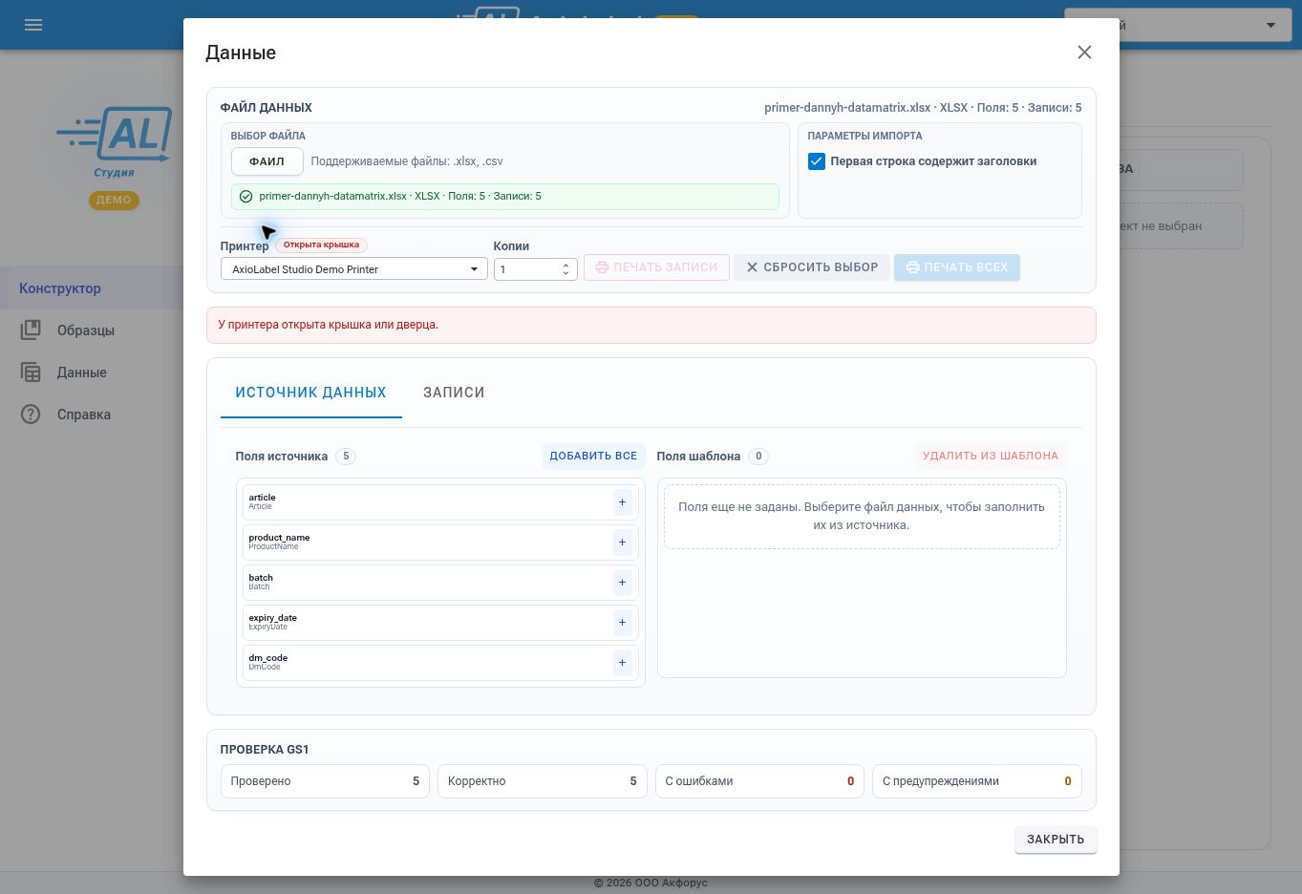
Task: Switch to ЗАПИСИ tab
Action: [454, 393]
